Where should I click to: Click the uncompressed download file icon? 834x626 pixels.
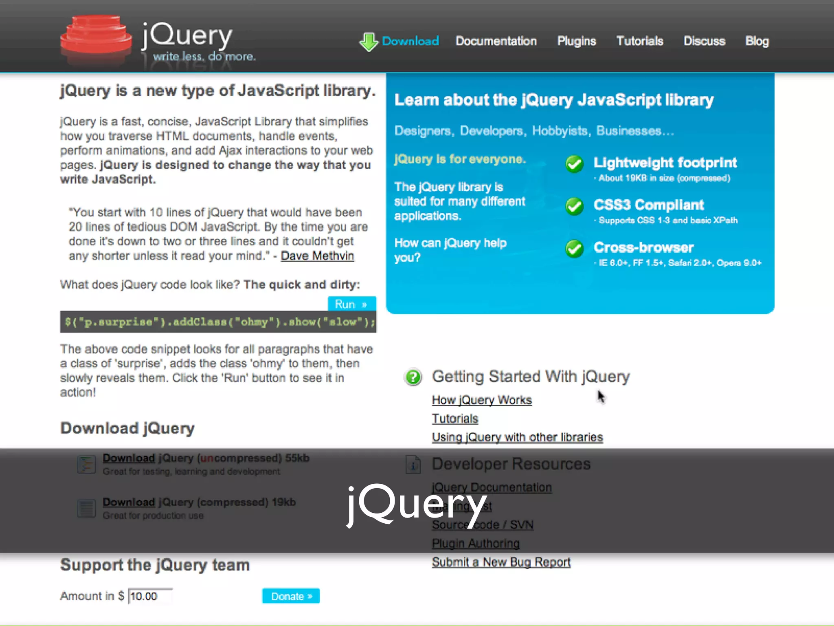(86, 464)
